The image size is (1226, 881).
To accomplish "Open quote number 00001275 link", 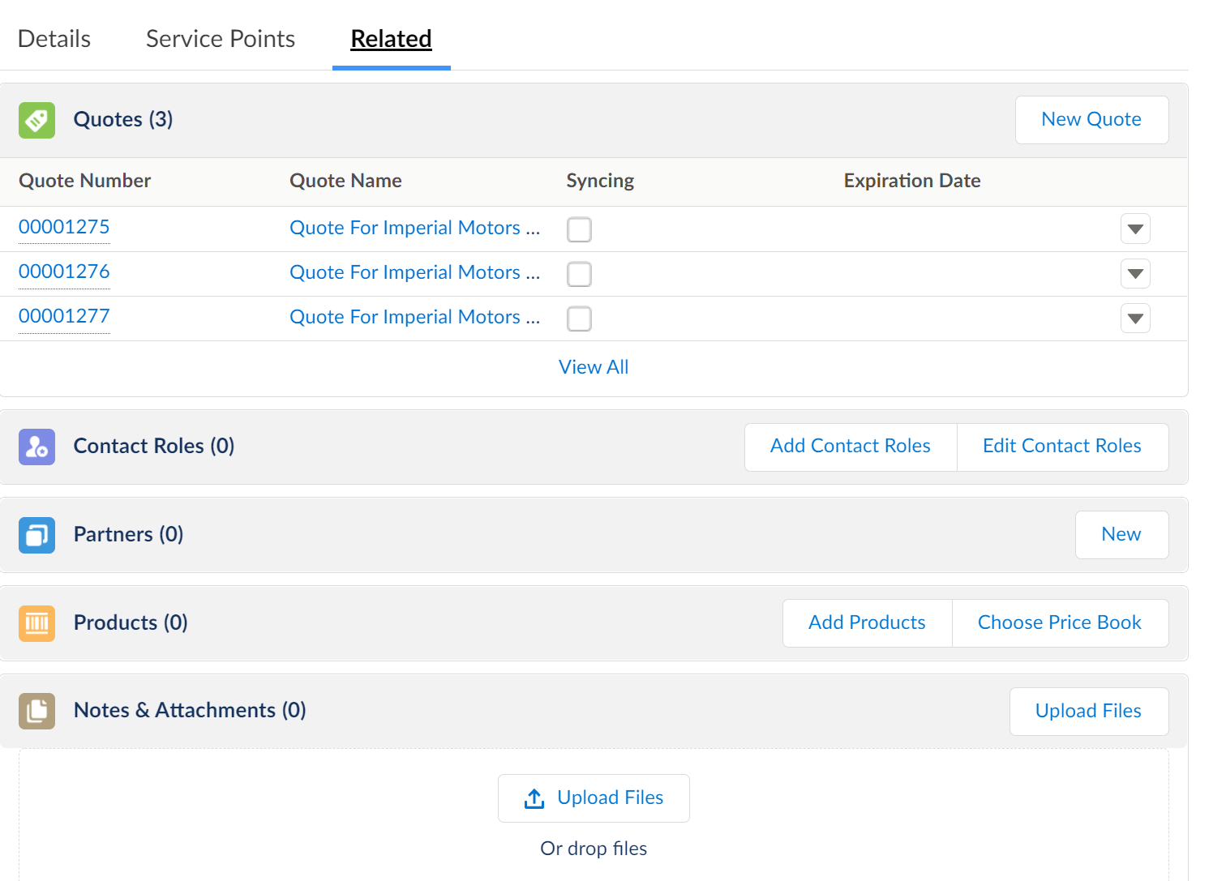I will point(64,227).
